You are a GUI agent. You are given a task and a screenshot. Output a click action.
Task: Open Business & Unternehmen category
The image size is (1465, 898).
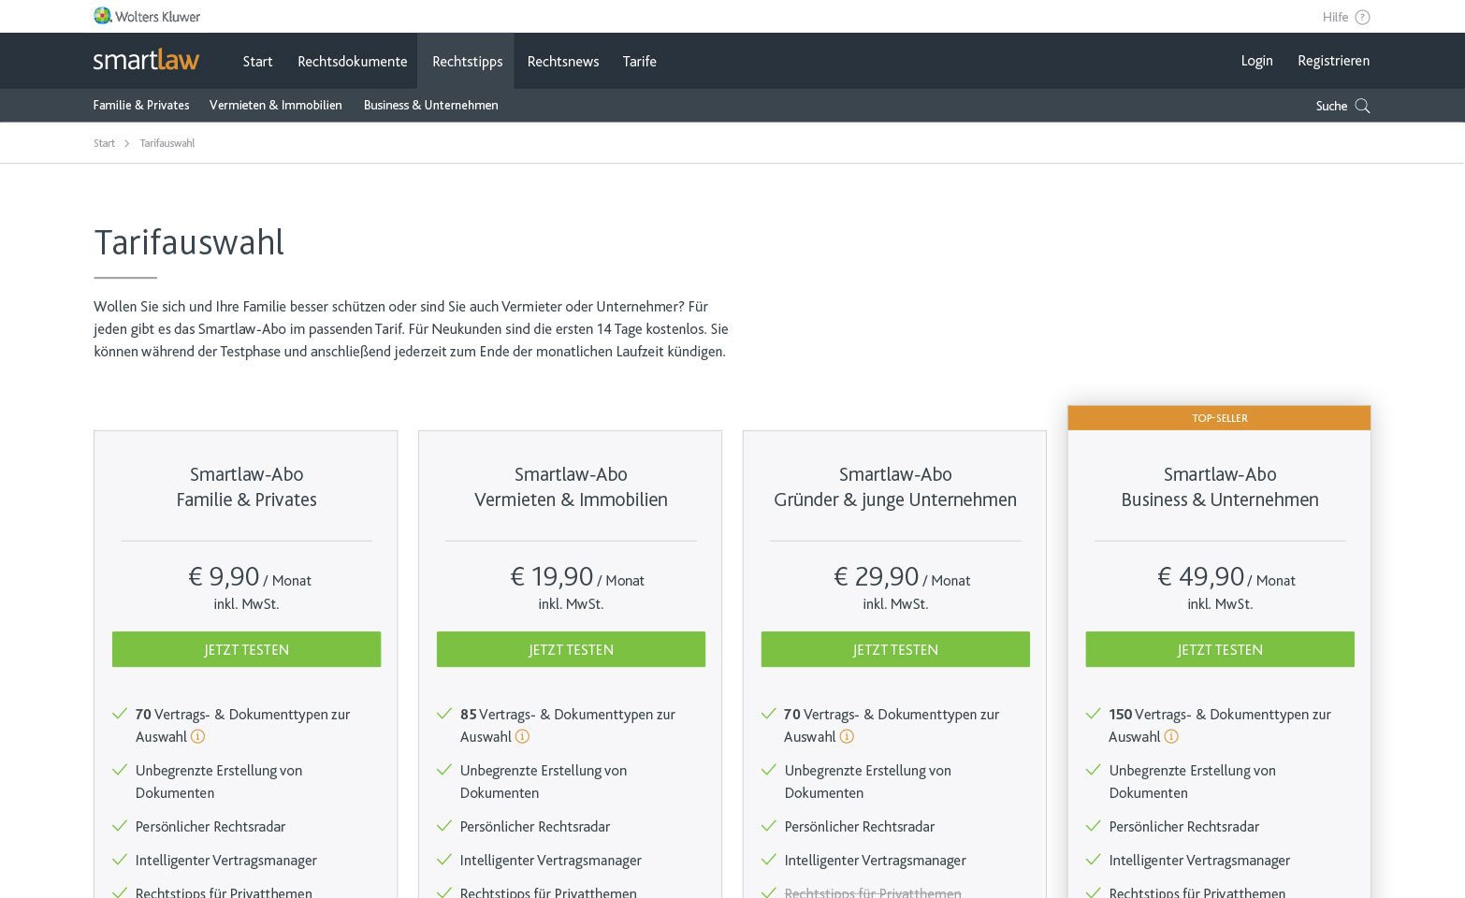tap(430, 105)
